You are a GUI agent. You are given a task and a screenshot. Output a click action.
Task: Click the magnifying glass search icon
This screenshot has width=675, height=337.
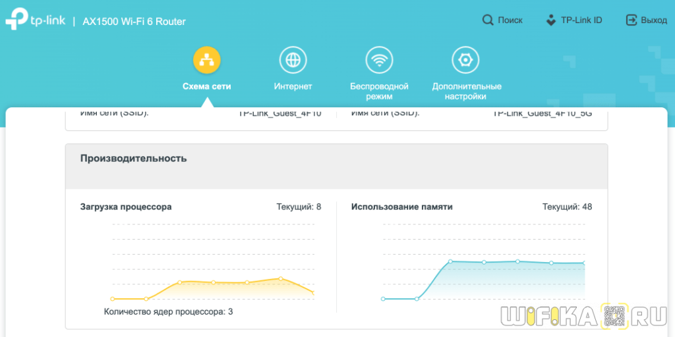coord(488,20)
